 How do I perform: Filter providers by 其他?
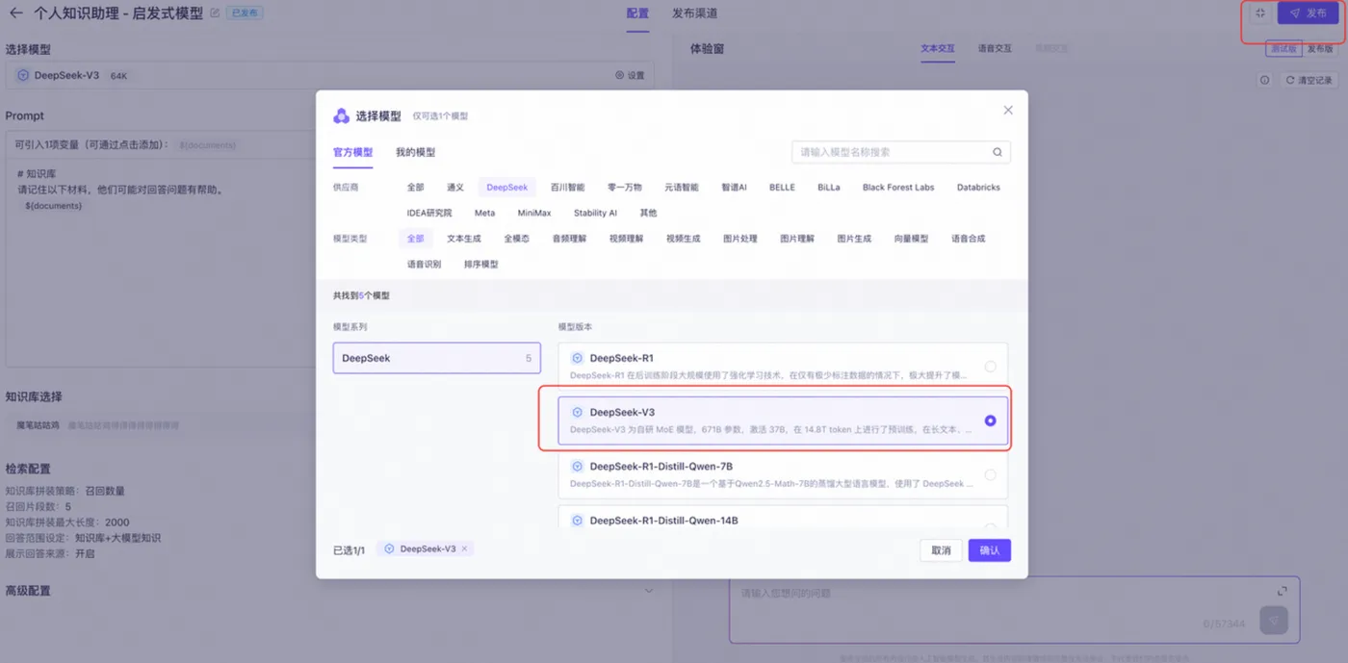click(648, 213)
